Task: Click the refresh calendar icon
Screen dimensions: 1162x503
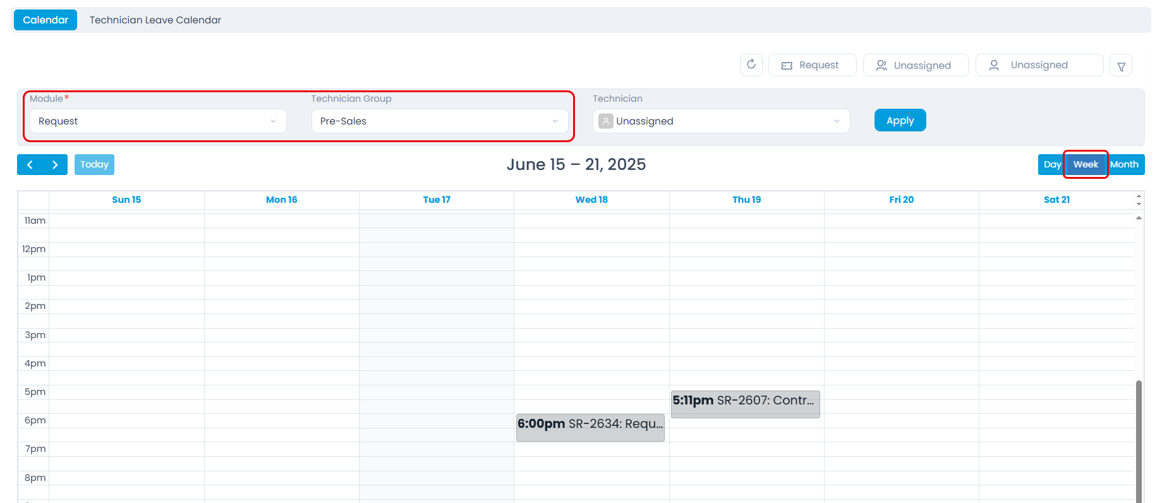Action: (x=751, y=64)
